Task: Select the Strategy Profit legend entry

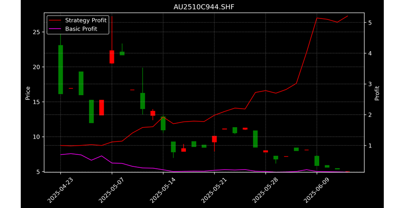Action: coord(77,20)
